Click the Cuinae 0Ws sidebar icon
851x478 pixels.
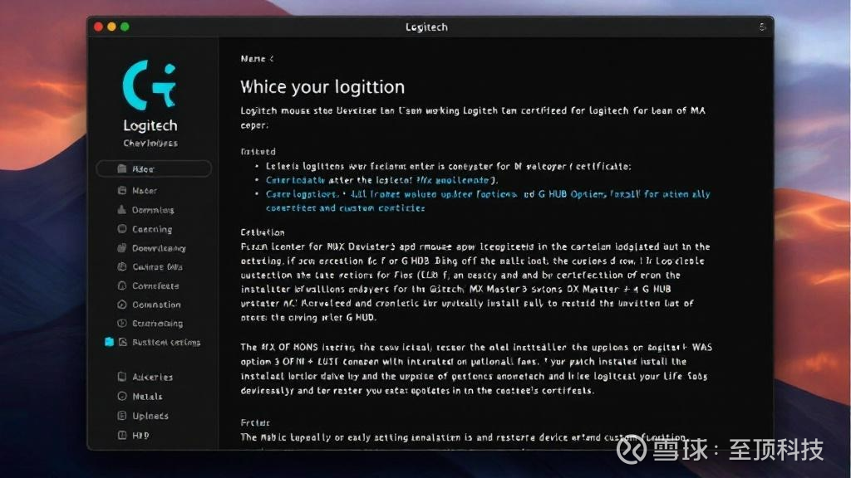pyautogui.click(x=121, y=267)
